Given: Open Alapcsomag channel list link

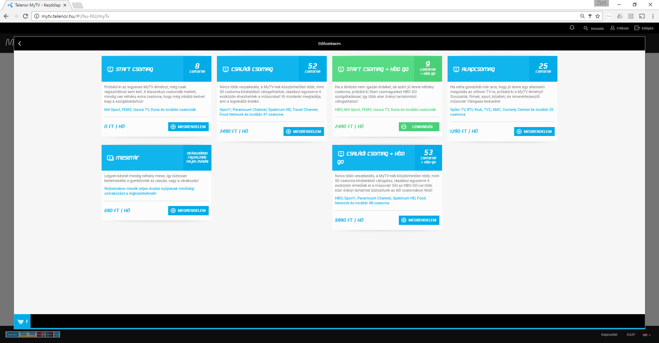Looking at the screenshot, I should pyautogui.click(x=502, y=112).
